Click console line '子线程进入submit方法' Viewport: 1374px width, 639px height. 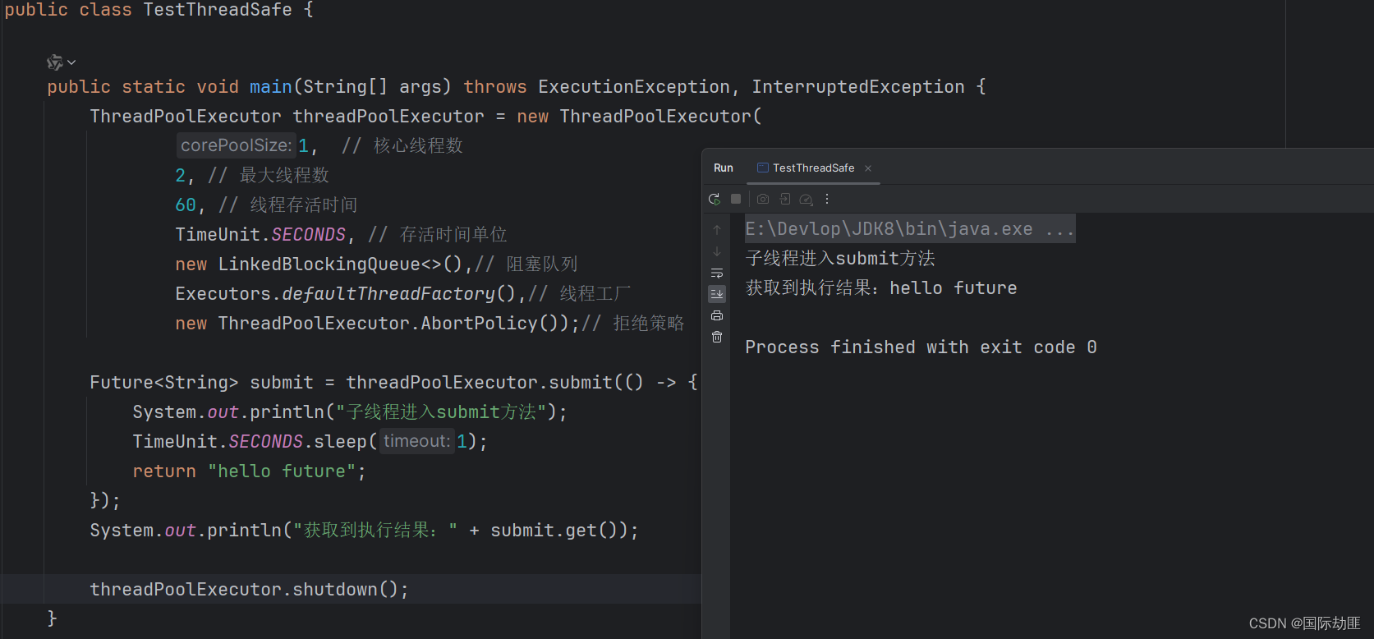(840, 259)
